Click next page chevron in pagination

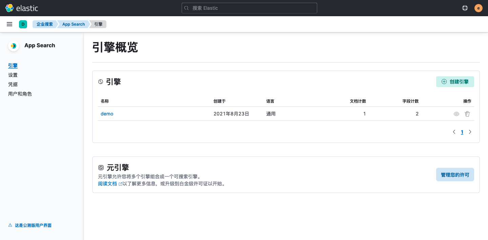pyautogui.click(x=470, y=132)
